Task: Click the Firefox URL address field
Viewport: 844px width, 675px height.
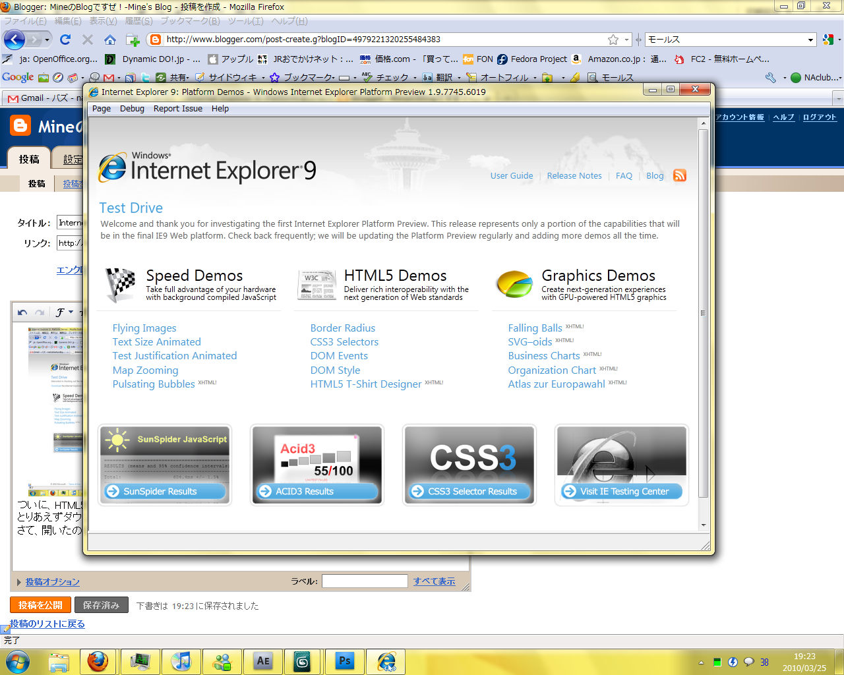Action: (384, 40)
